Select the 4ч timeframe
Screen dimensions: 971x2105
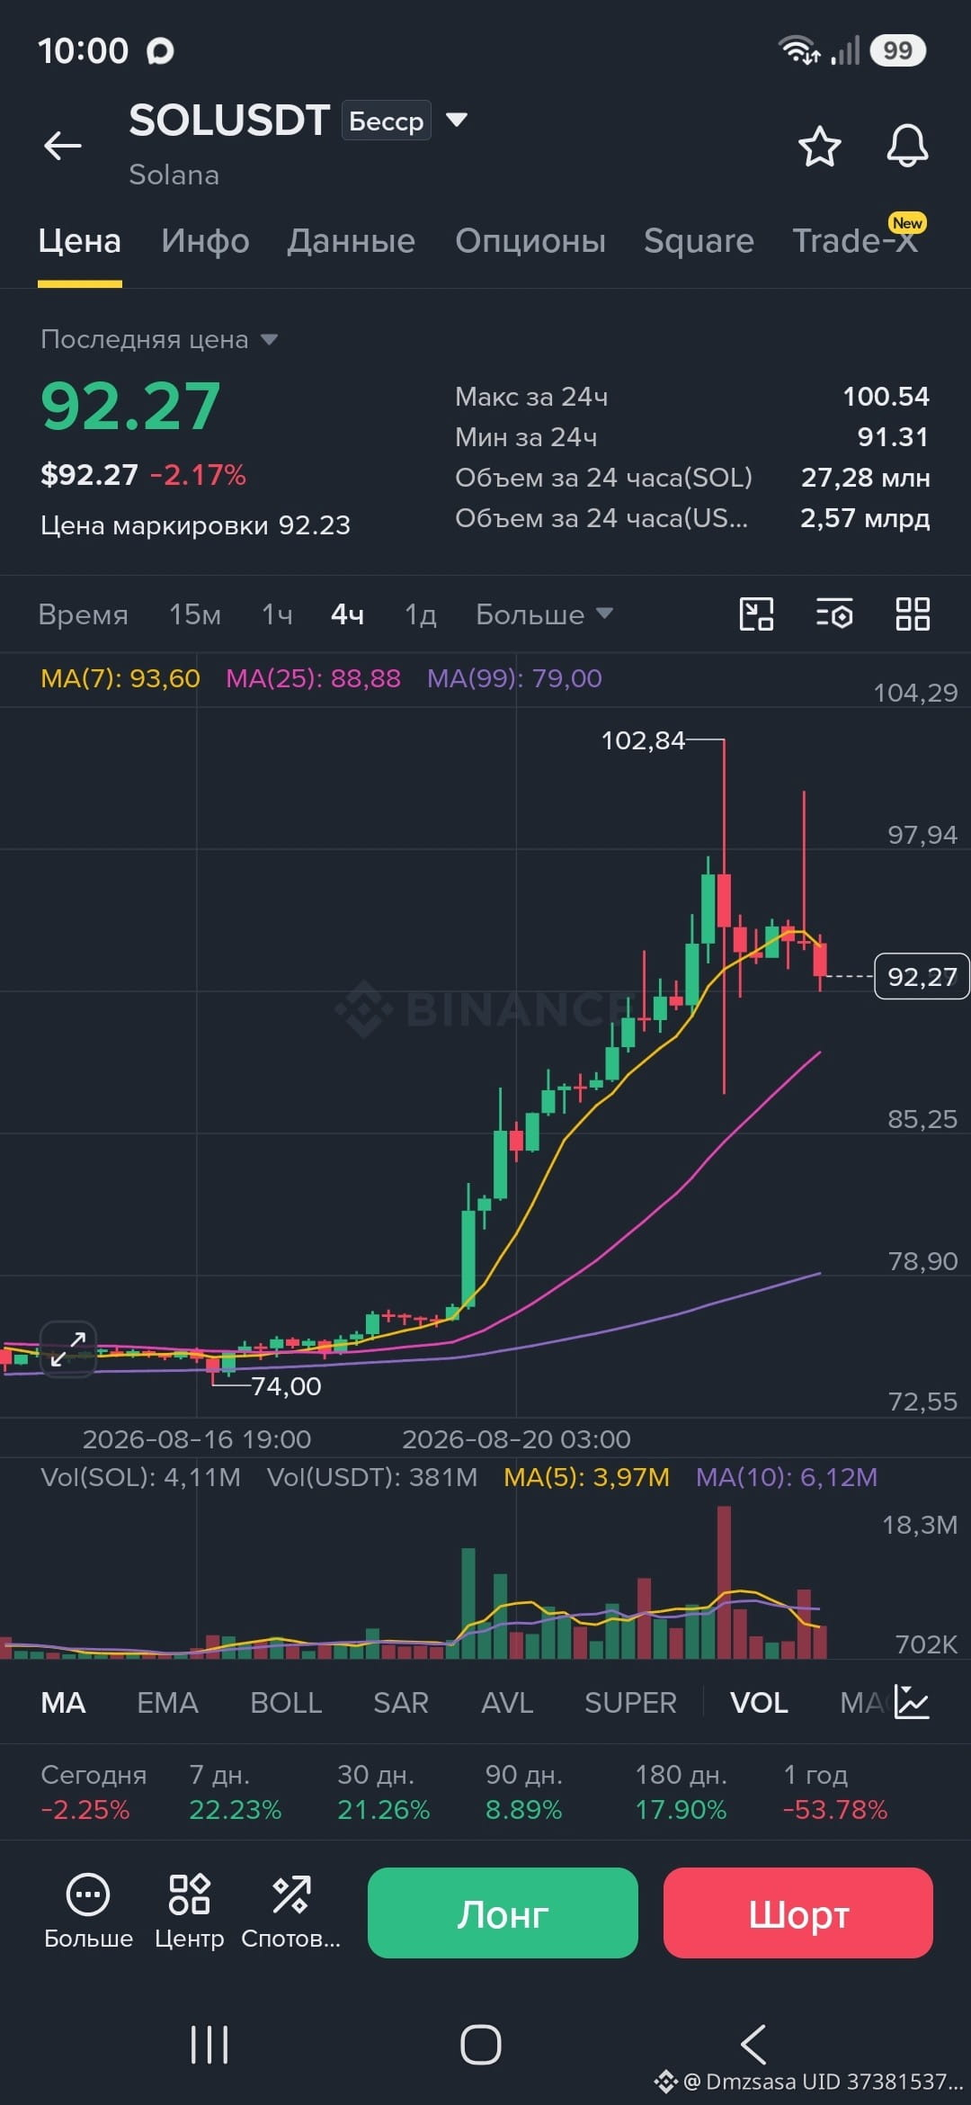click(347, 614)
